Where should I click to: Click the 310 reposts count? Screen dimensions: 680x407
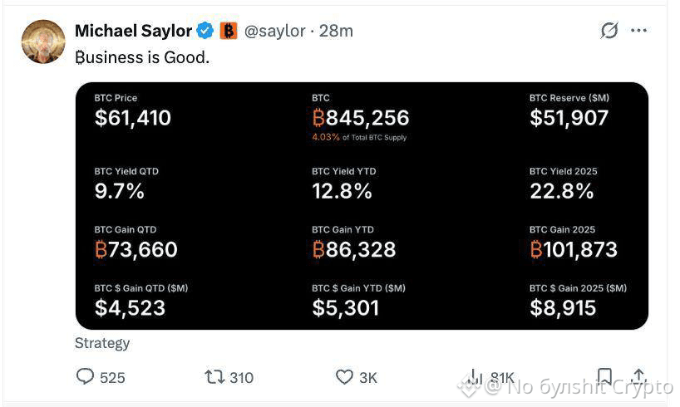(242, 378)
